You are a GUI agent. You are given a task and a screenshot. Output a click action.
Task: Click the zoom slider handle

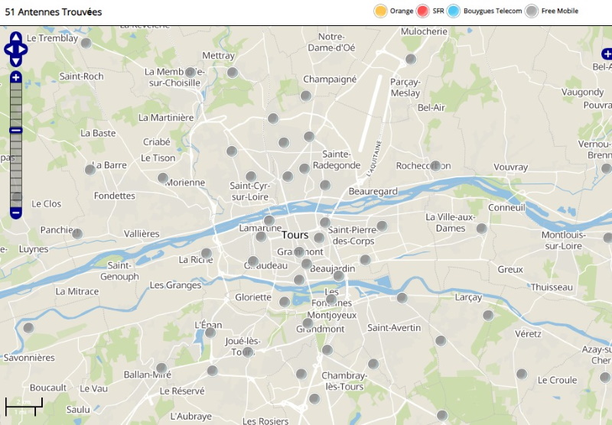coord(16,130)
